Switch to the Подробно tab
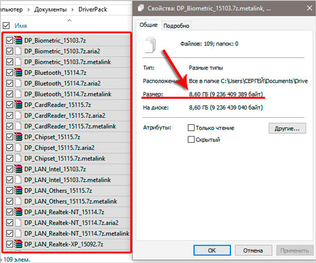 pos(176,25)
